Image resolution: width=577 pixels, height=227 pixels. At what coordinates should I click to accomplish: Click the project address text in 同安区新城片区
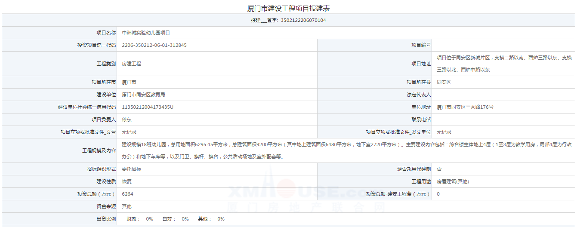(x=504, y=58)
